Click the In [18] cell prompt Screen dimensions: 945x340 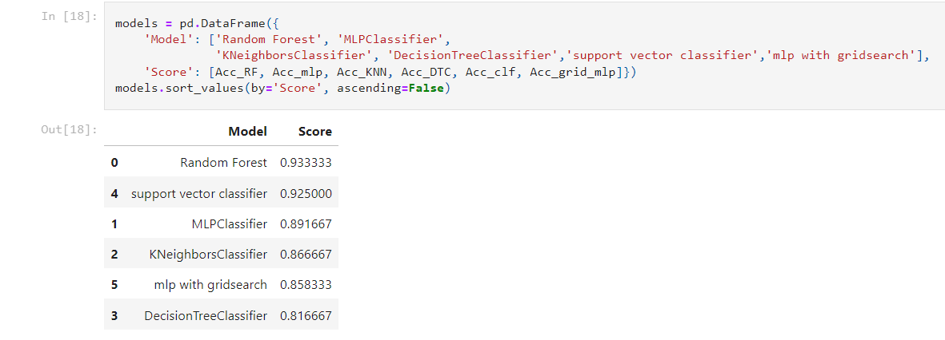click(x=70, y=16)
